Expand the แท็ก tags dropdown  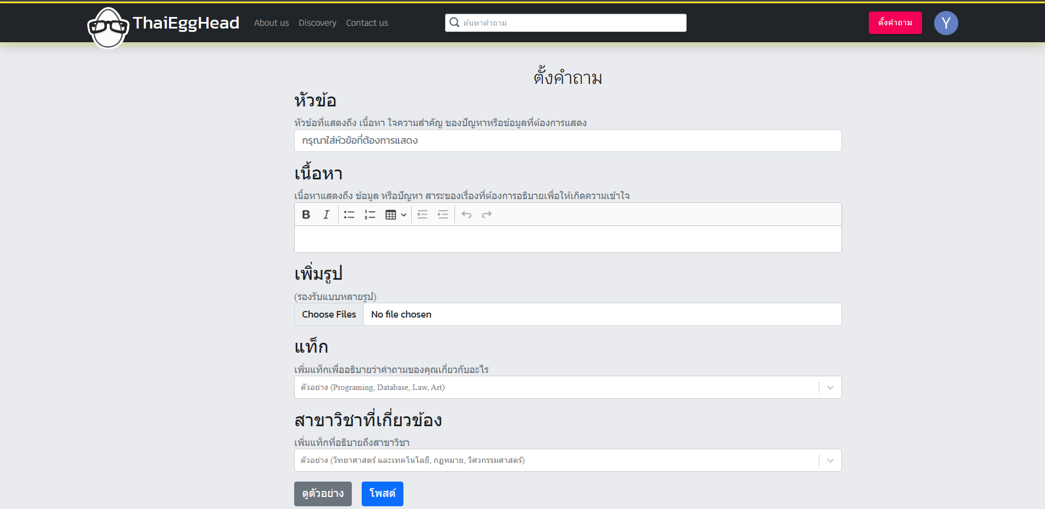[830, 387]
